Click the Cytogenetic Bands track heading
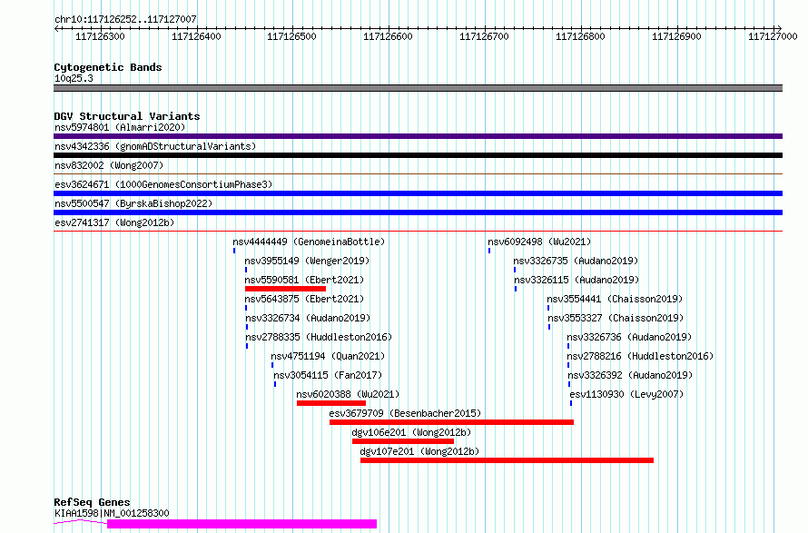Image resolution: width=808 pixels, height=533 pixels. 108,67
